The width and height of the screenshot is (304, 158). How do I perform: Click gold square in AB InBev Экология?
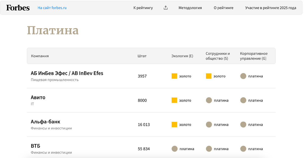pos(174,76)
